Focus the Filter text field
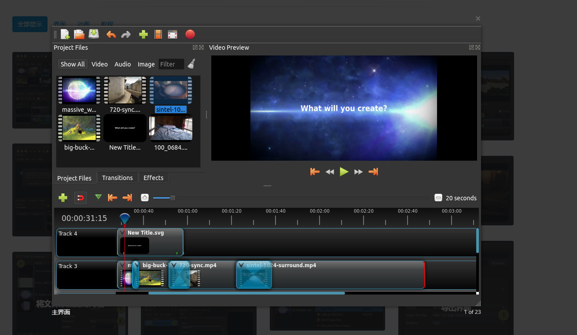Viewport: 577px width, 335px height. 171,64
